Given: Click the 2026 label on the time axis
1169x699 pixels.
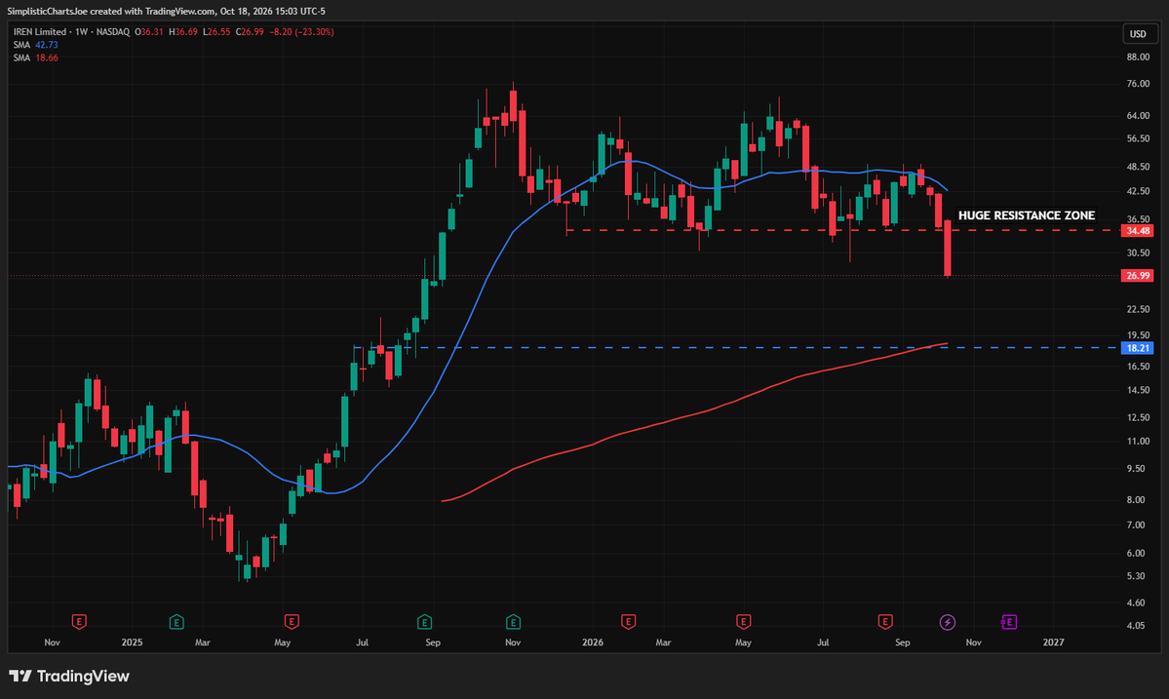Looking at the screenshot, I should 593,642.
